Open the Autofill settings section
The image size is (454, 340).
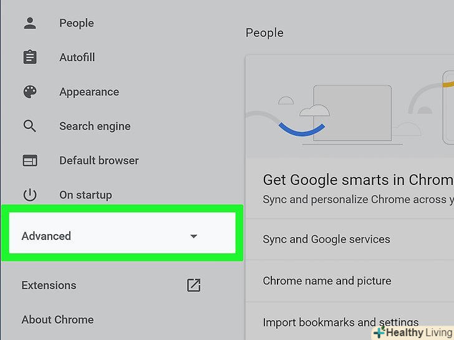tap(77, 57)
